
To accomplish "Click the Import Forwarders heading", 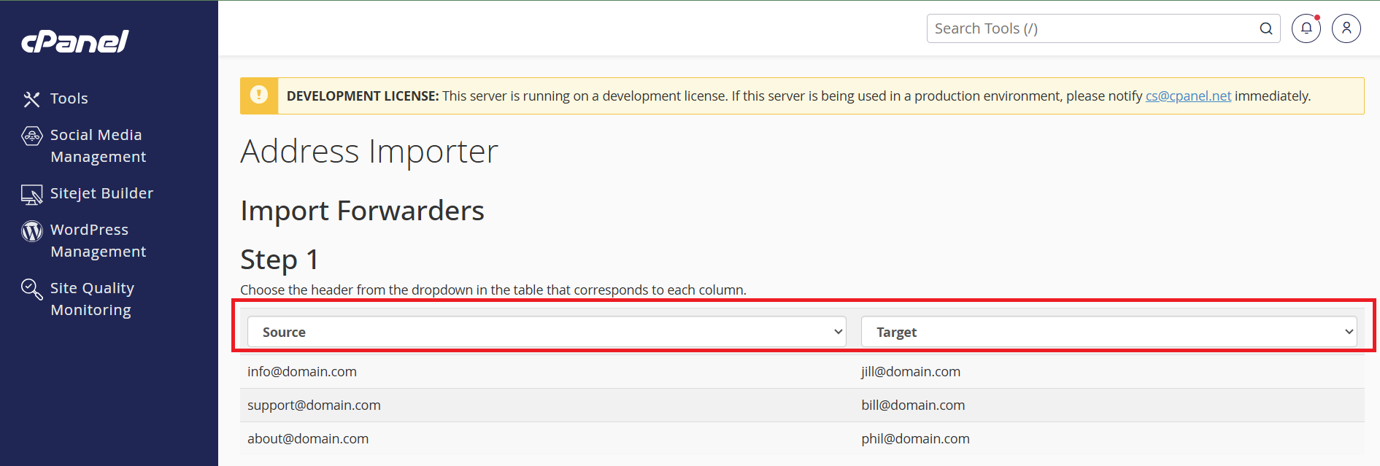I will coord(363,211).
